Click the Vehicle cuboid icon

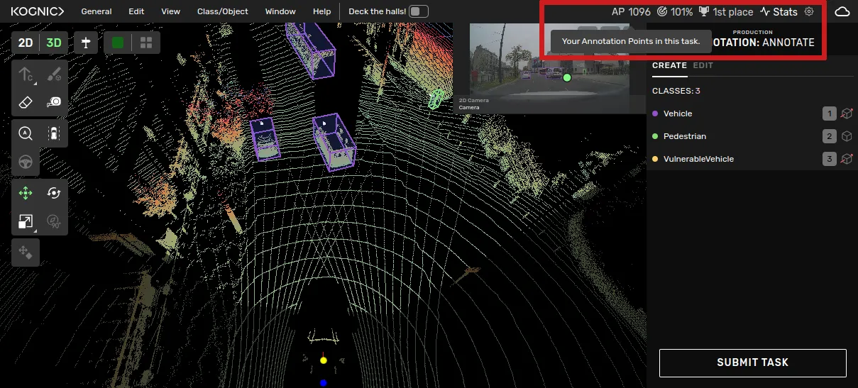pos(846,113)
